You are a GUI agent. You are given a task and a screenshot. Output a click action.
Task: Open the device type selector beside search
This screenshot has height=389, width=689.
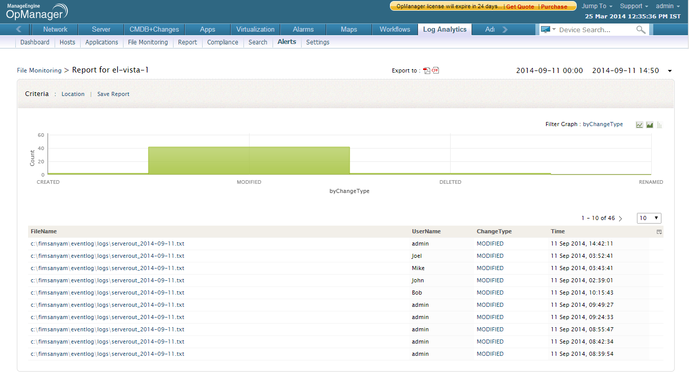[x=548, y=30]
